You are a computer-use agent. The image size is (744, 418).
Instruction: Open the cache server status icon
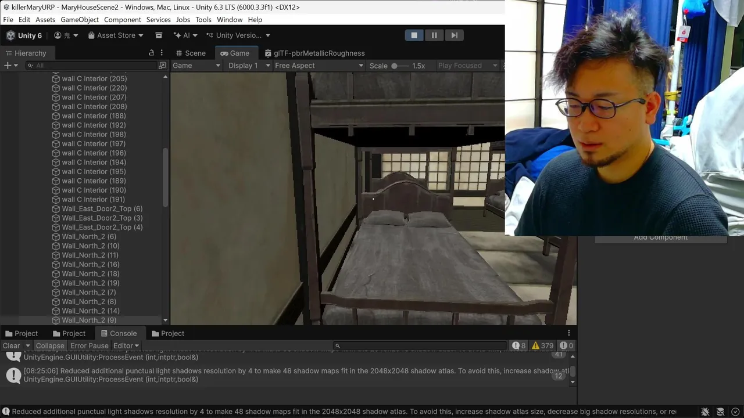(721, 412)
